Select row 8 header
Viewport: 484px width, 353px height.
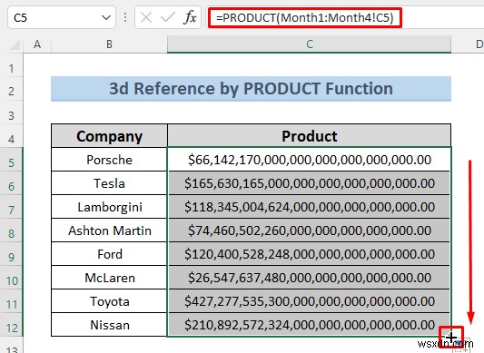[12, 230]
